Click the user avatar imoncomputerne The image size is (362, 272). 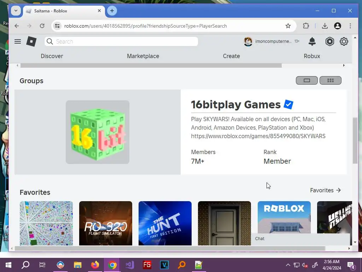(248, 41)
